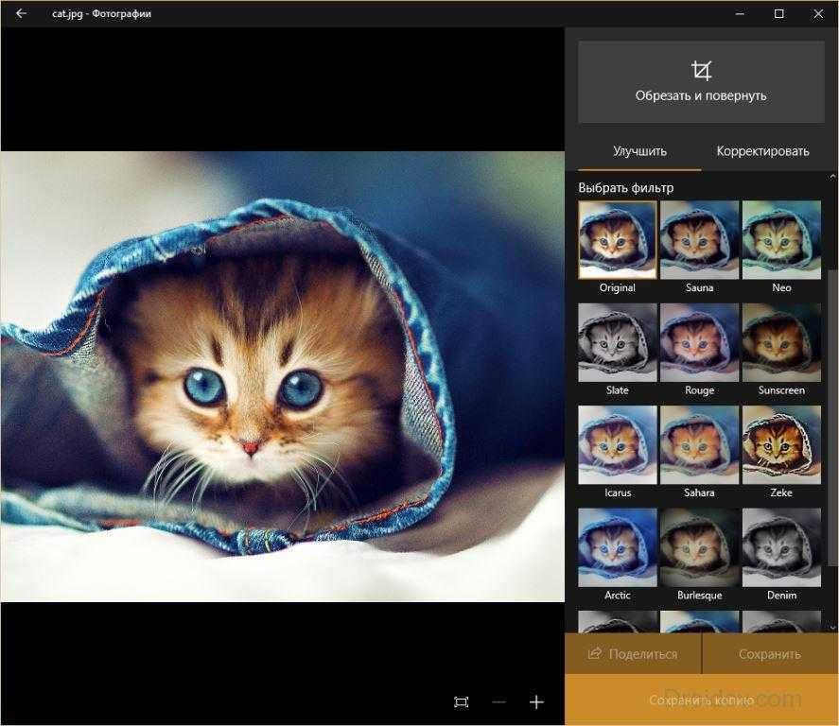This screenshot has width=839, height=726.
Task: Click the share icon next to Поделиться
Action: pyautogui.click(x=595, y=653)
